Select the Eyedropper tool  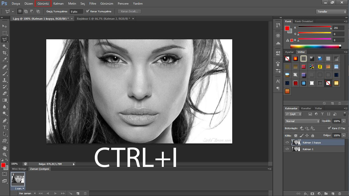[5, 60]
